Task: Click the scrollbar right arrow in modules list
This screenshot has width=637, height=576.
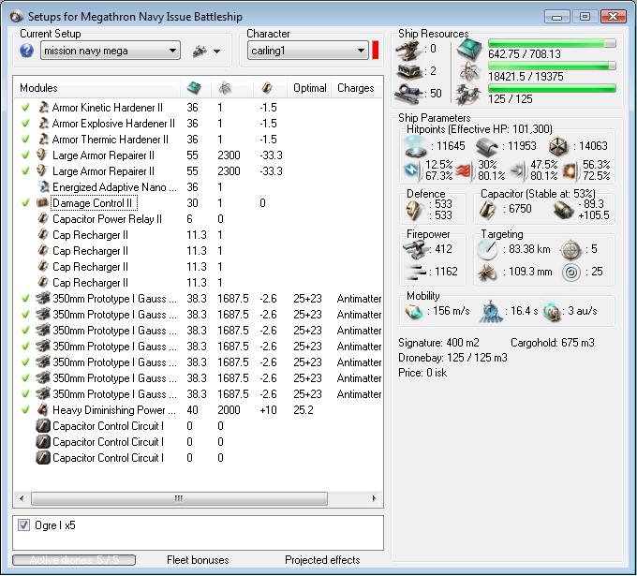Action: 374,498
